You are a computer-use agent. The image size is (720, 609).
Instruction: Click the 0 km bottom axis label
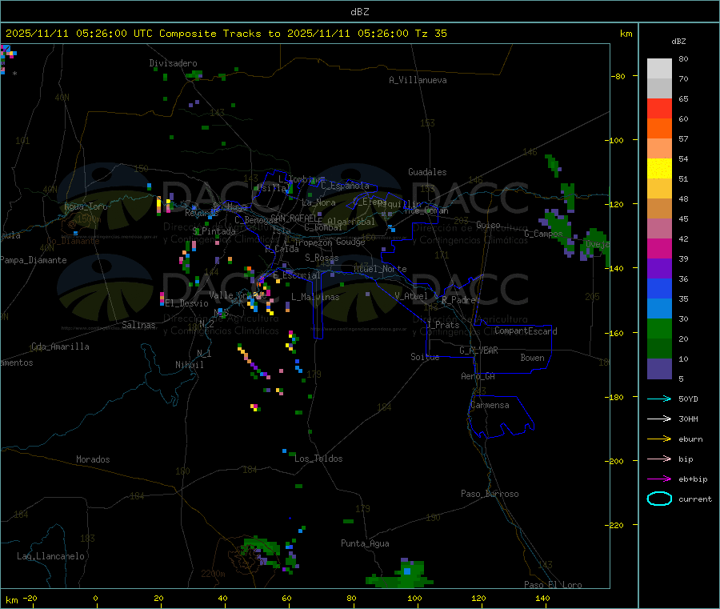[x=95, y=598]
